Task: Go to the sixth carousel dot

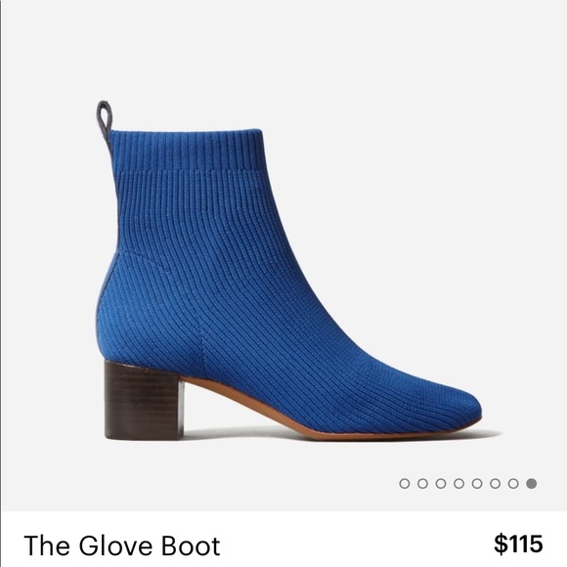Action: point(495,484)
